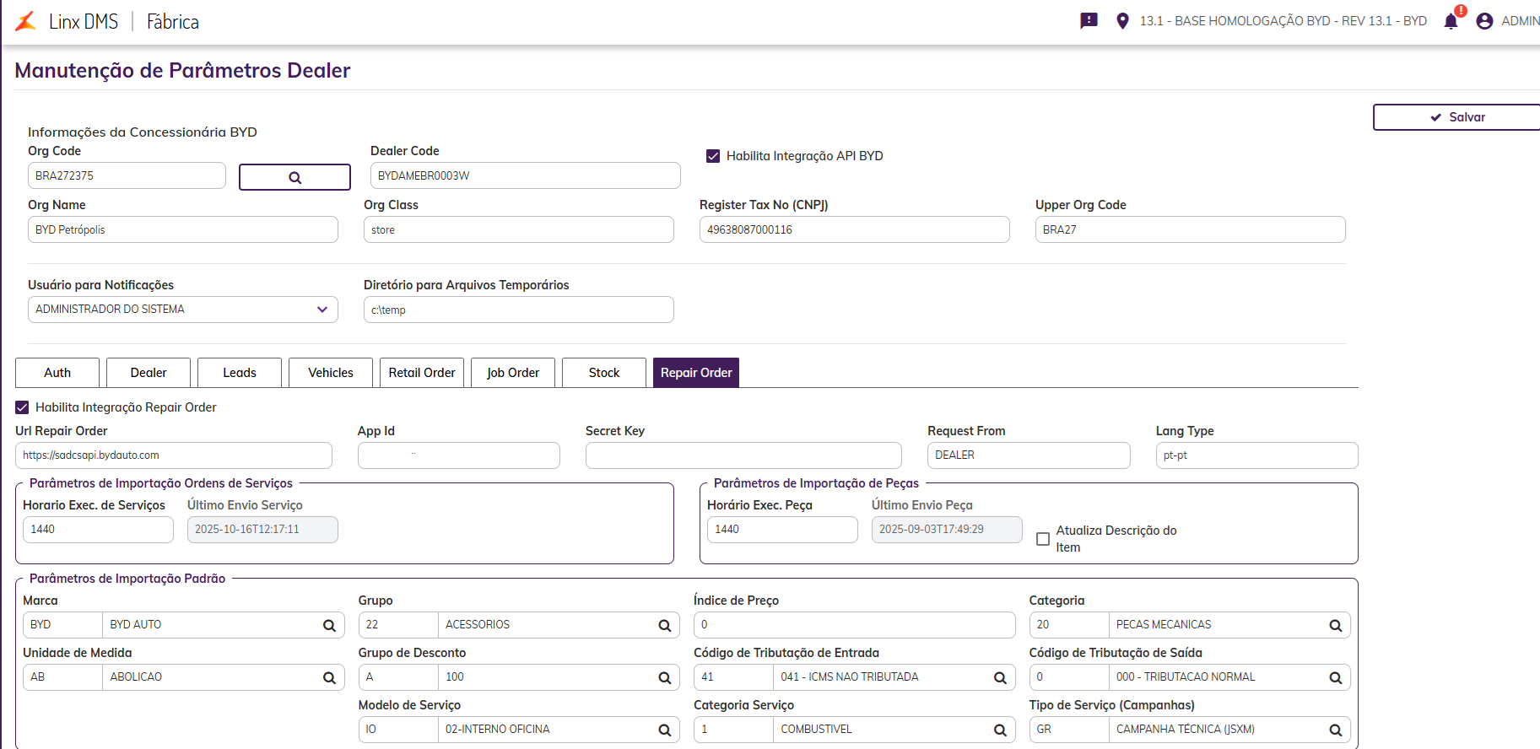Focus the Horario Exec. de Serviços field
Screen dimensions: 1540x749
(x=97, y=530)
